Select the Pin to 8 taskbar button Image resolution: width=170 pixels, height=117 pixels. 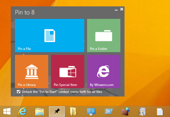(57, 111)
